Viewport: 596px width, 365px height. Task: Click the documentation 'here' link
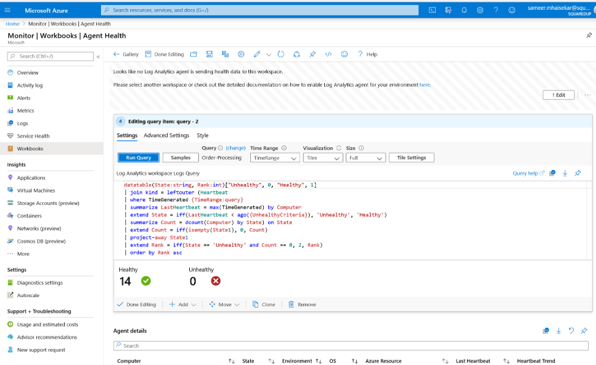pos(425,85)
